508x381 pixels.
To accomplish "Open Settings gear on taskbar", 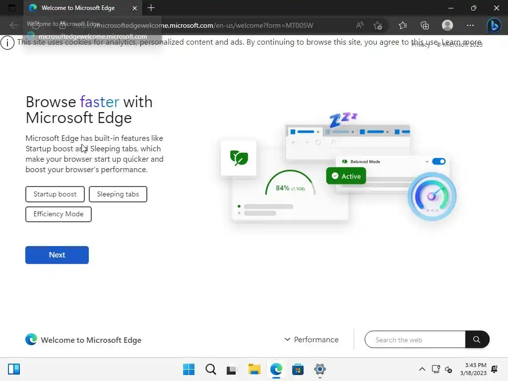I will click(320, 369).
